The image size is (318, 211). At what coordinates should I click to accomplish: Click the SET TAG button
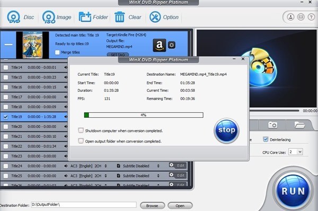point(118,55)
